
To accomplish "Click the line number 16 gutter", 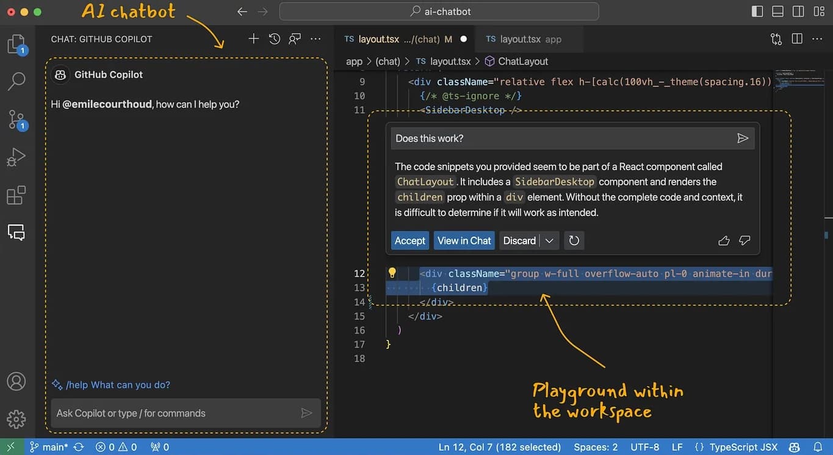I will pos(359,330).
